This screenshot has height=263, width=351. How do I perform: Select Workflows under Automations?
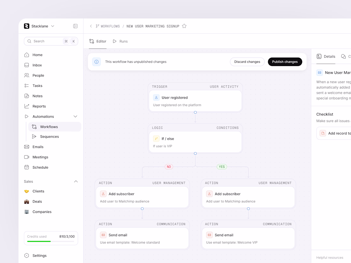(55, 127)
